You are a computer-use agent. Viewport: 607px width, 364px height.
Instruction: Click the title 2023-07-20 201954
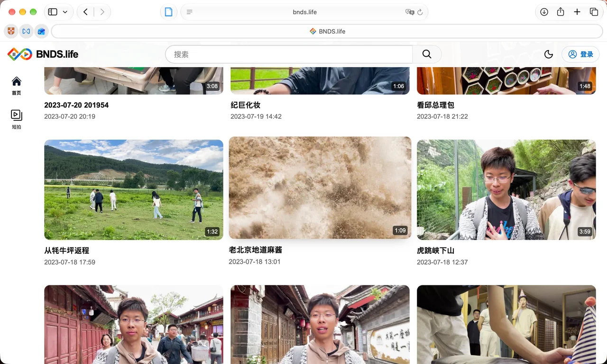76,105
